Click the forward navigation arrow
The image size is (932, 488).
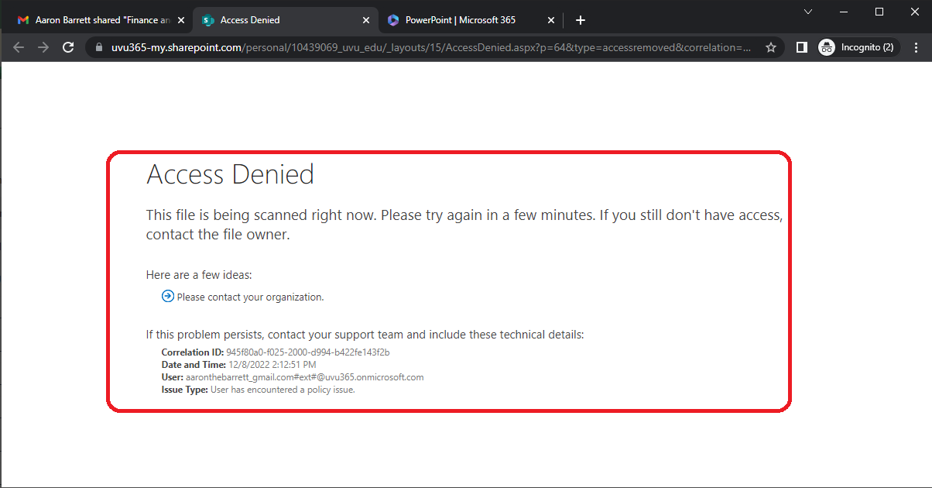43,46
